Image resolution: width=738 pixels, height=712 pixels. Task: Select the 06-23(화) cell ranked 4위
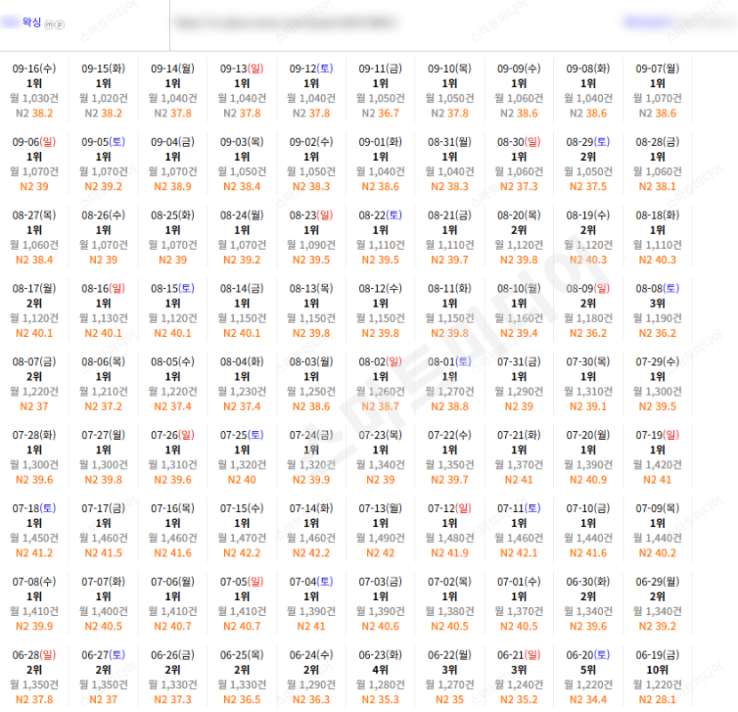381,676
